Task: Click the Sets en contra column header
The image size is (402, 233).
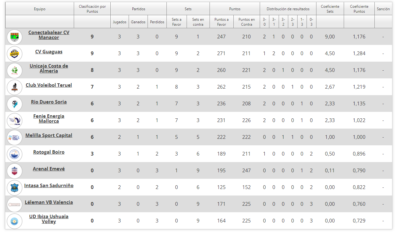Action: click(198, 22)
